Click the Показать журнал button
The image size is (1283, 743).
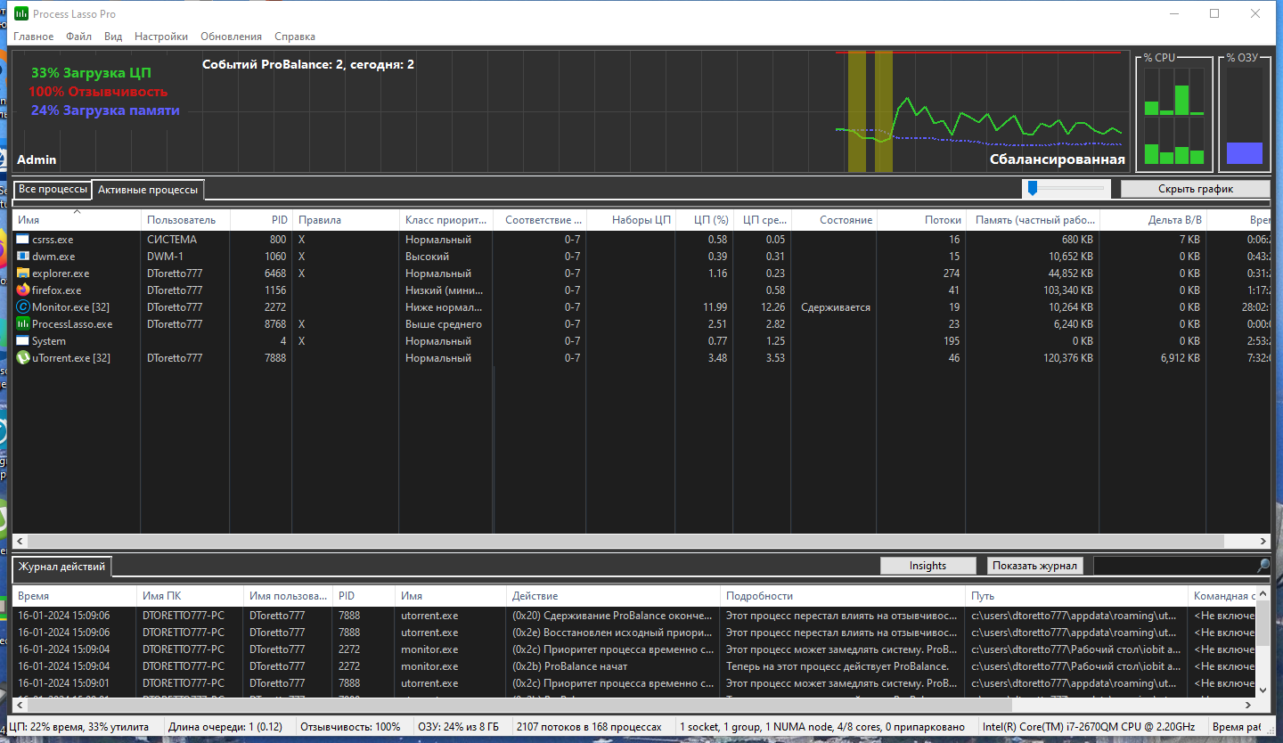click(1036, 566)
